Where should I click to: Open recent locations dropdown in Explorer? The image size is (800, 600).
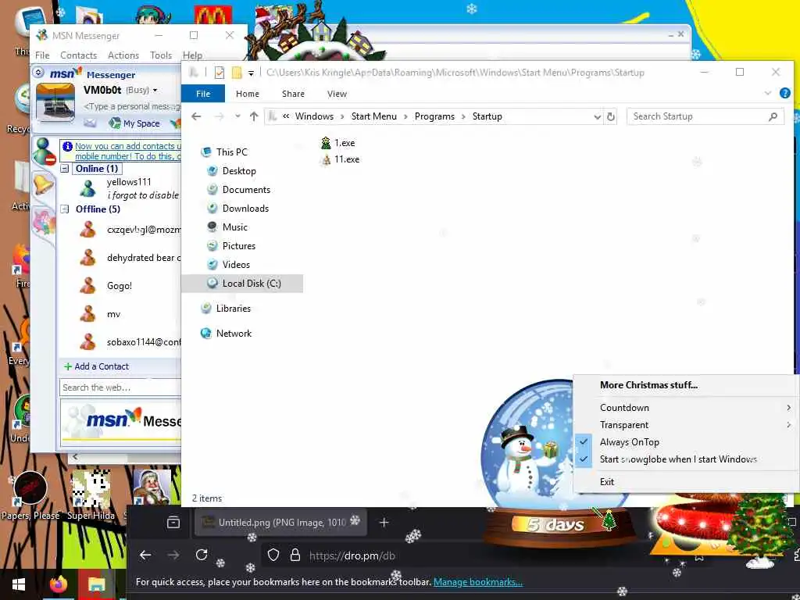pos(237,116)
